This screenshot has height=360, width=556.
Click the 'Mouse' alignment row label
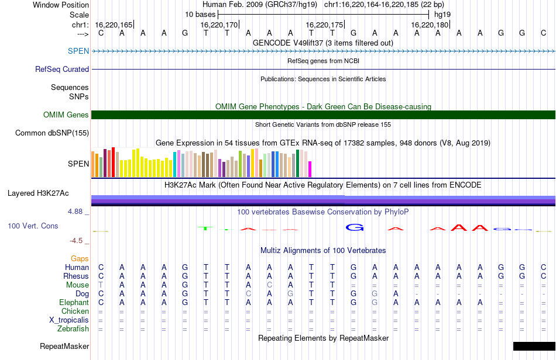click(x=77, y=285)
